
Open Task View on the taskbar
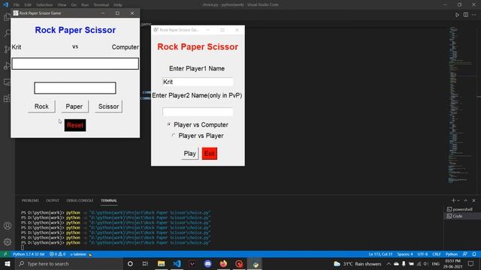145,263
